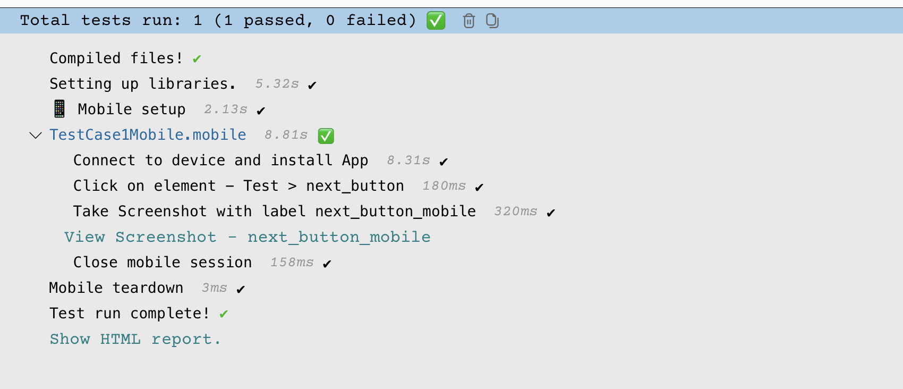Click green tick next to Test run complete
The width and height of the screenshot is (903, 389).
tap(224, 314)
